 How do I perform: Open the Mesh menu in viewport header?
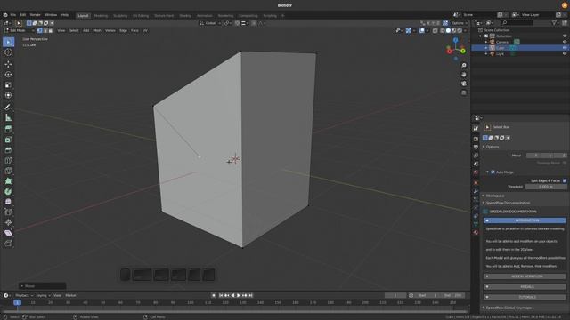click(97, 31)
